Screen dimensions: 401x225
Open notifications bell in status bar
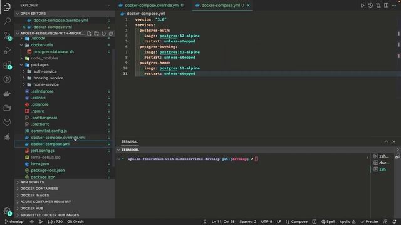tap(394, 222)
